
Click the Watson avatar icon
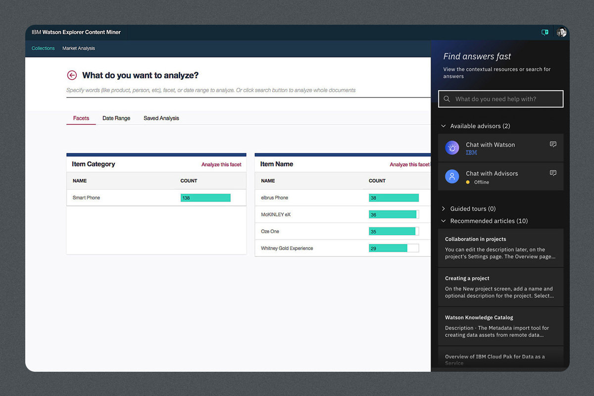[452, 148]
